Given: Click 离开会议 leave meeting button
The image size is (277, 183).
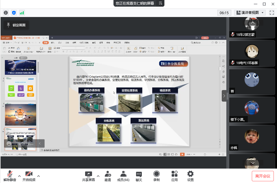Looking at the screenshot, I should [263, 176].
